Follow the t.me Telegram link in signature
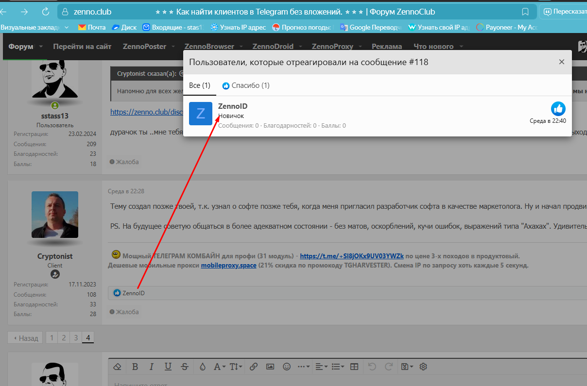The width and height of the screenshot is (587, 386). point(352,256)
